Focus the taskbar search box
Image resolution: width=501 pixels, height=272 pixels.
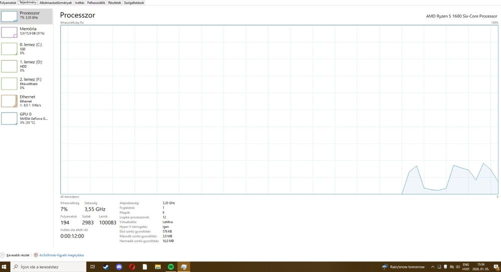(48, 267)
